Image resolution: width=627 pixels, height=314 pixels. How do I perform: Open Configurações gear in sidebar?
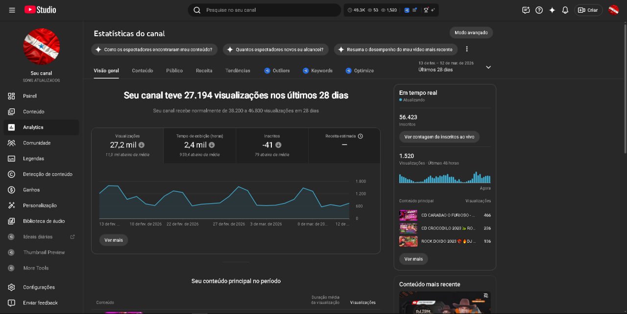(12, 287)
